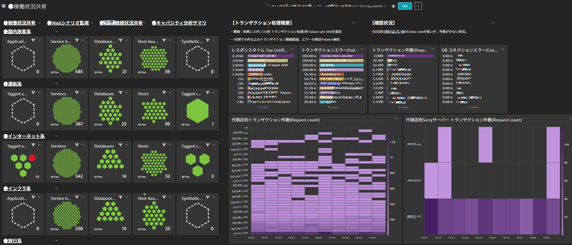Open the 接続状況共有 dashboard link
This screenshot has height=245, width=572.
[x=121, y=23]
